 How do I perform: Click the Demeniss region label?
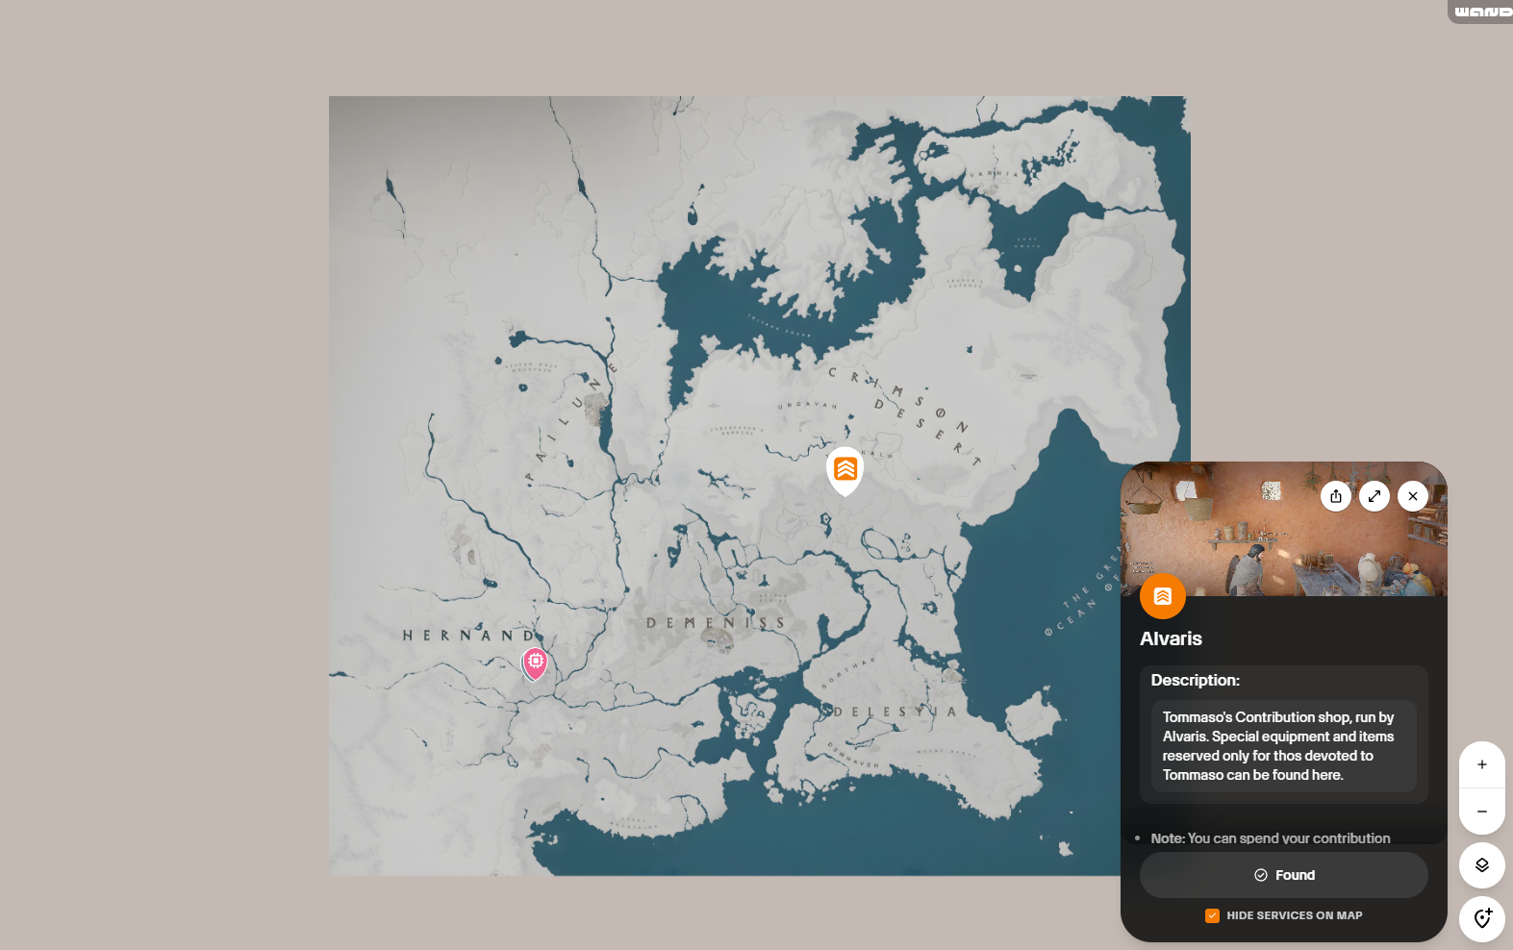tap(716, 623)
